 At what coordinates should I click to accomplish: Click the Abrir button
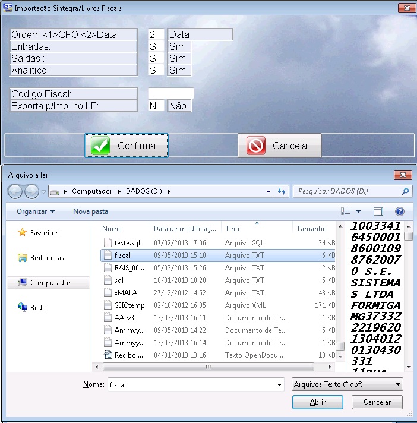[317, 402]
